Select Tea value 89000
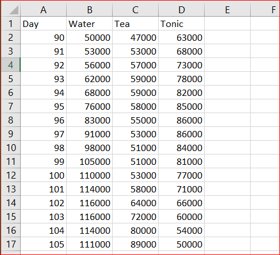This screenshot has height=255, width=280. pos(136,244)
